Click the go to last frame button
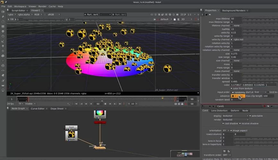 120,104
